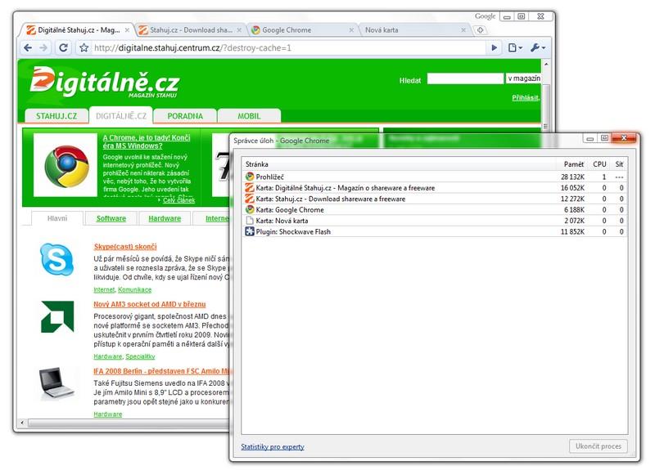
Task: Open the DIGITÁLNĚ.CZ site tab
Action: [x=121, y=116]
